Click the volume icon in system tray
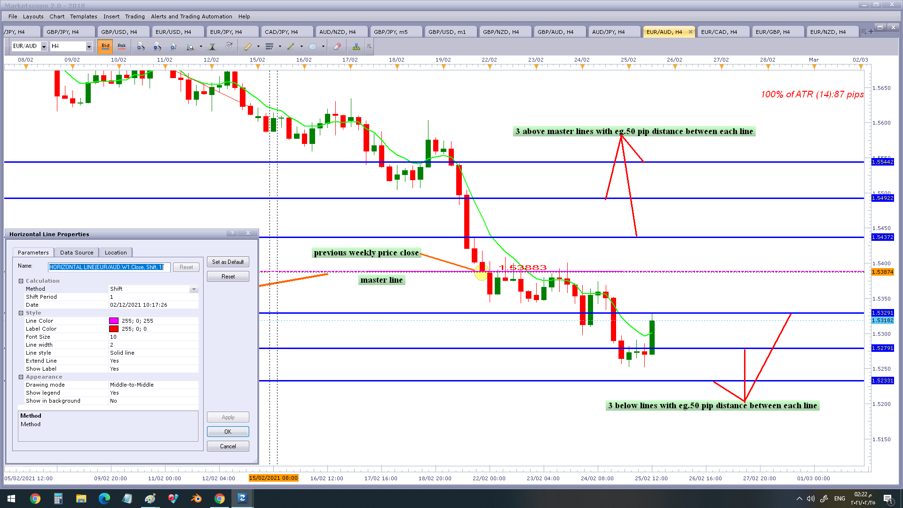903x508 pixels. point(811,499)
